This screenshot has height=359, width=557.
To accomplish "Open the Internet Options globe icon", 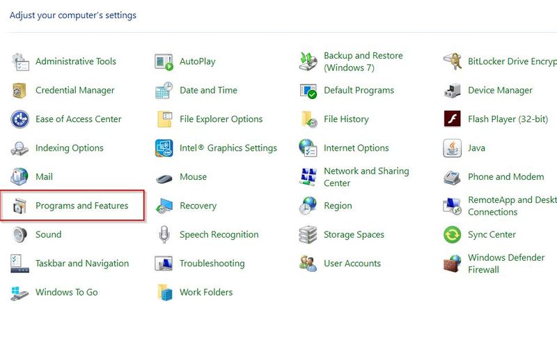I will click(308, 148).
